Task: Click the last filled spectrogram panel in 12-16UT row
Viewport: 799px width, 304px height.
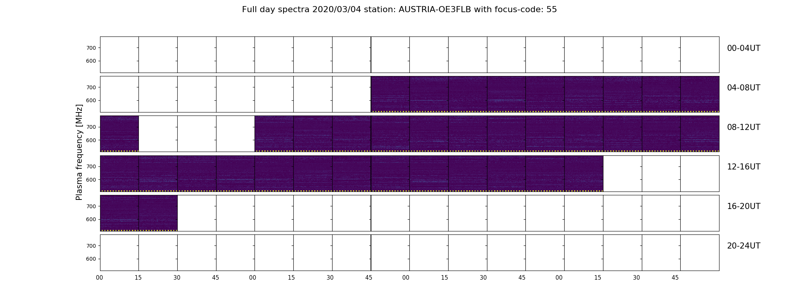Action: [x=584, y=173]
